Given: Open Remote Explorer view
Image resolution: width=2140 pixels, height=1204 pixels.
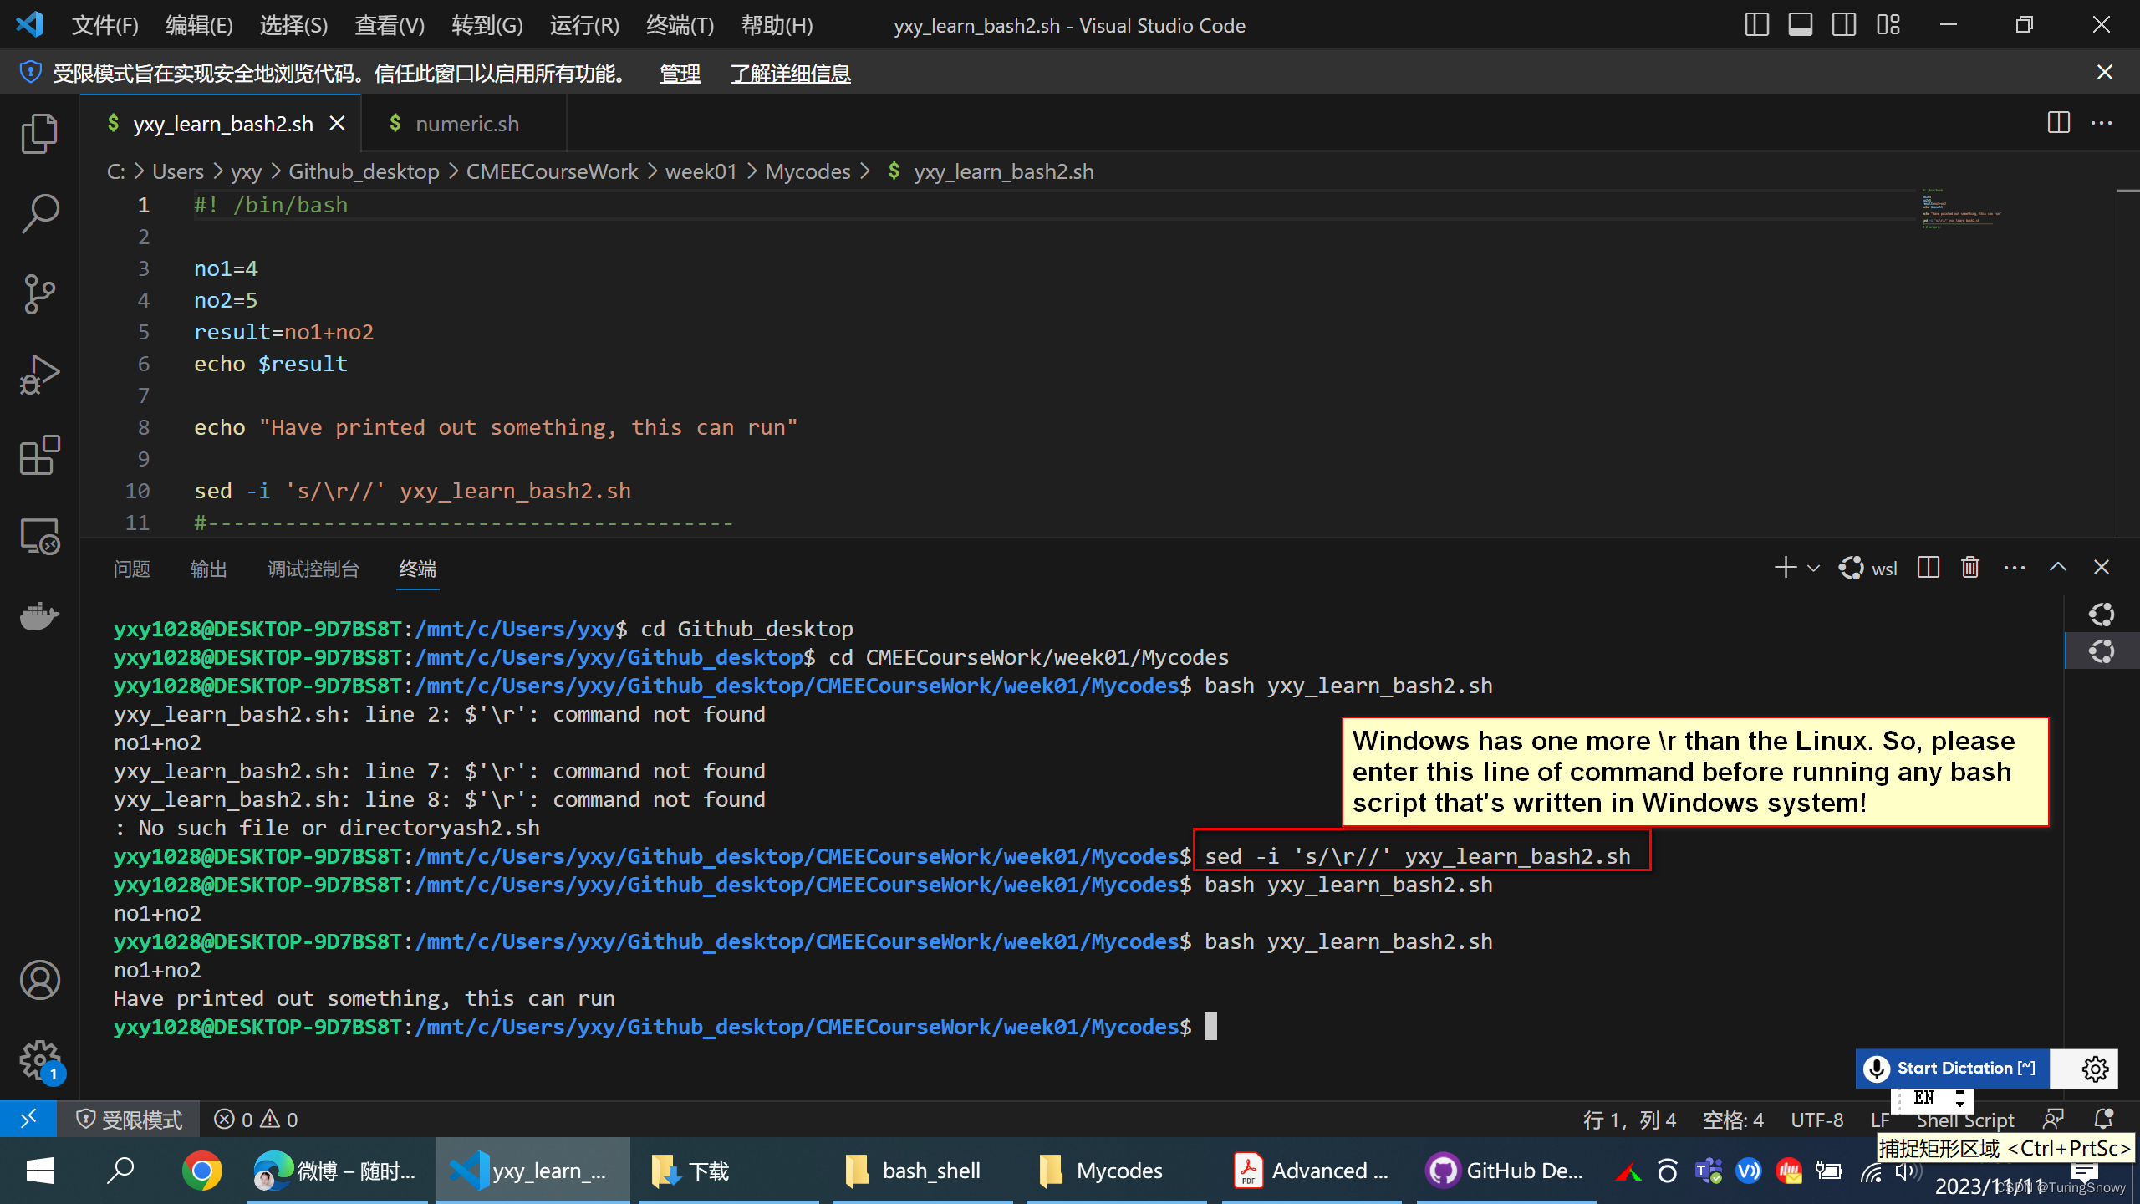Looking at the screenshot, I should (39, 536).
